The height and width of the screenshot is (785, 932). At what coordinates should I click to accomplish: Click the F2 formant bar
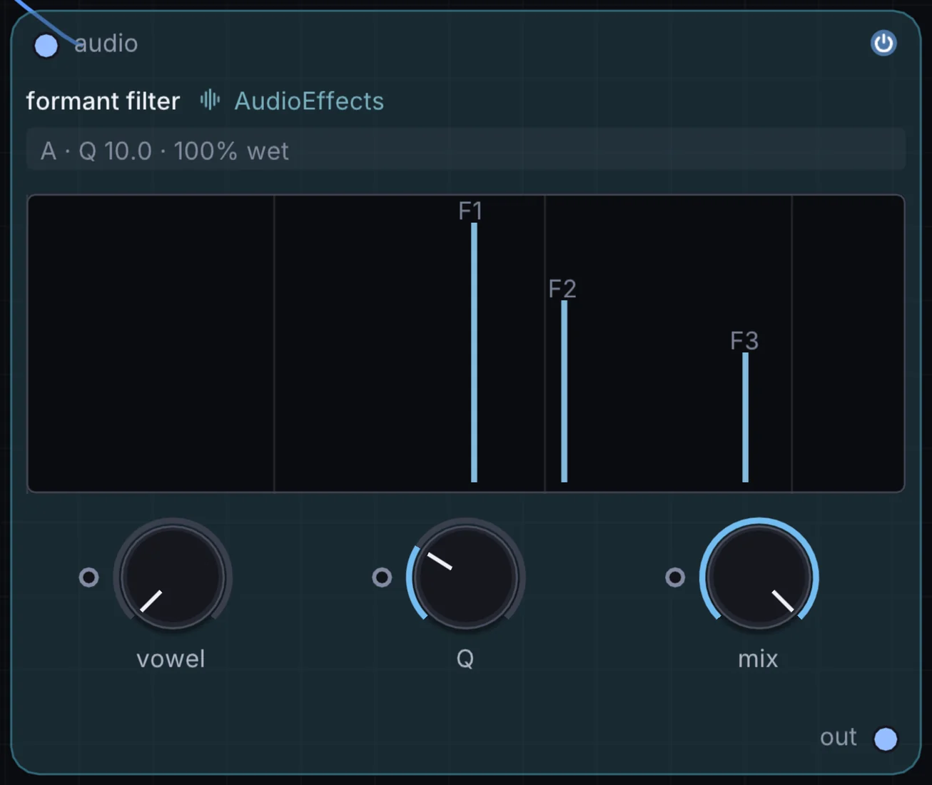[564, 391]
